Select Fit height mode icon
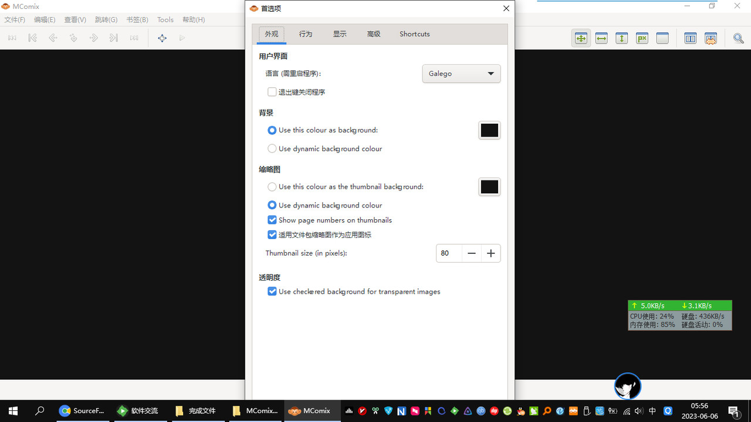The width and height of the screenshot is (751, 422). click(622, 38)
